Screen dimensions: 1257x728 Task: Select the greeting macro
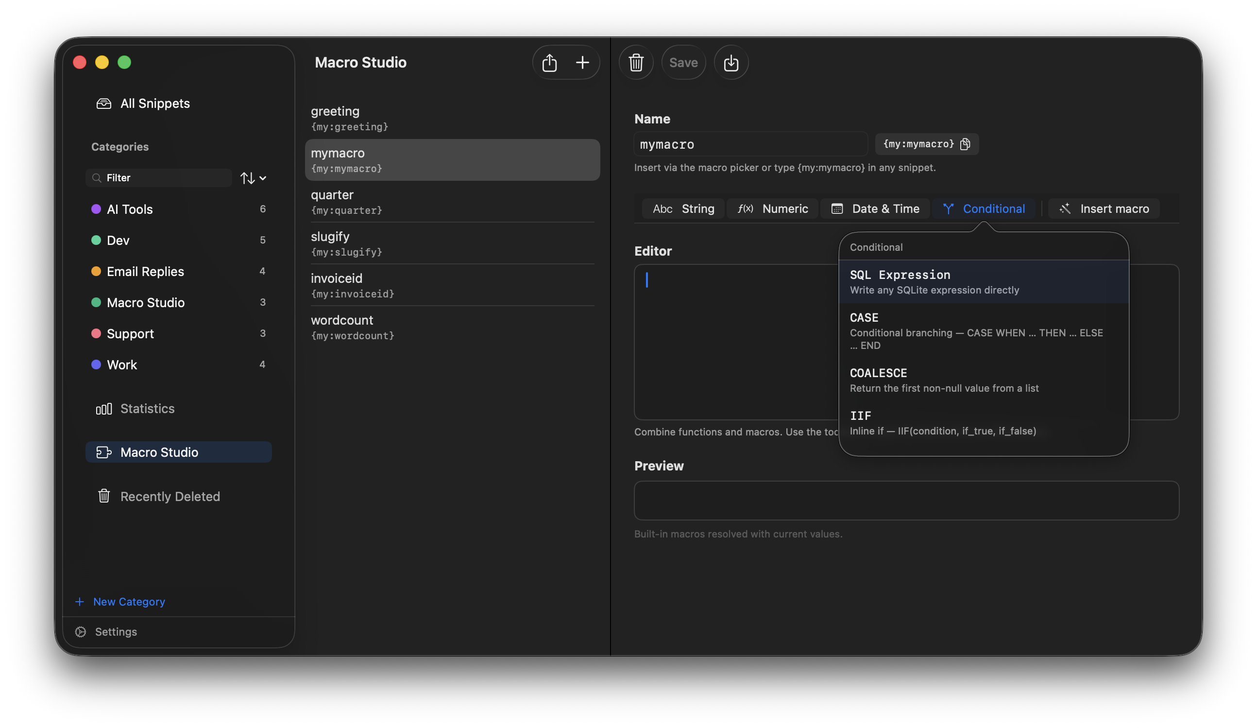pyautogui.click(x=452, y=118)
